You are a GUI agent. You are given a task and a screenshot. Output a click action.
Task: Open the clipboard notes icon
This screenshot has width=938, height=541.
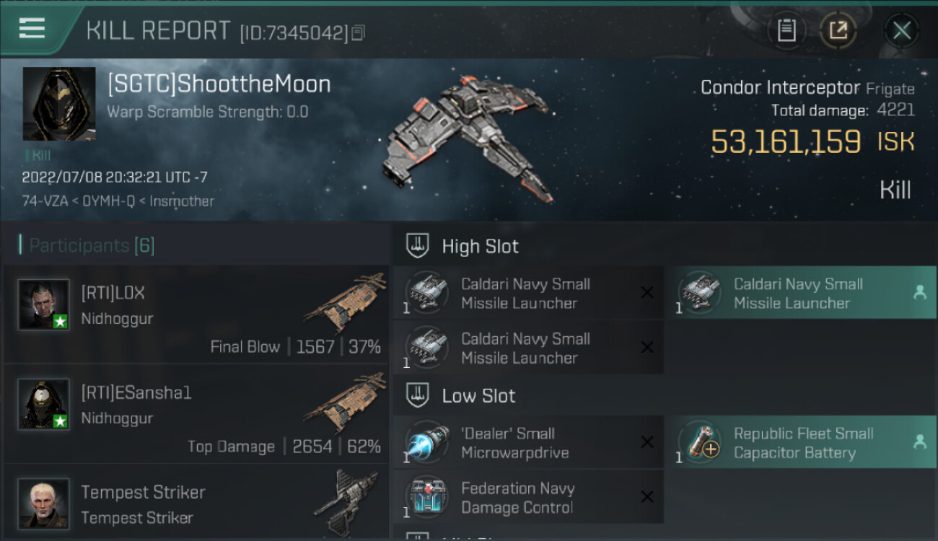786,30
